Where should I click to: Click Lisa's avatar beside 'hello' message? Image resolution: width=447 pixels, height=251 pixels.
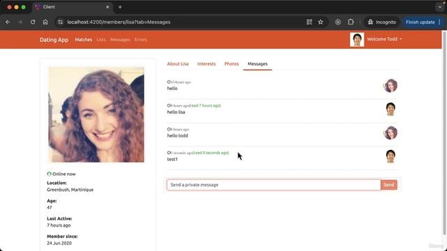[390, 85]
